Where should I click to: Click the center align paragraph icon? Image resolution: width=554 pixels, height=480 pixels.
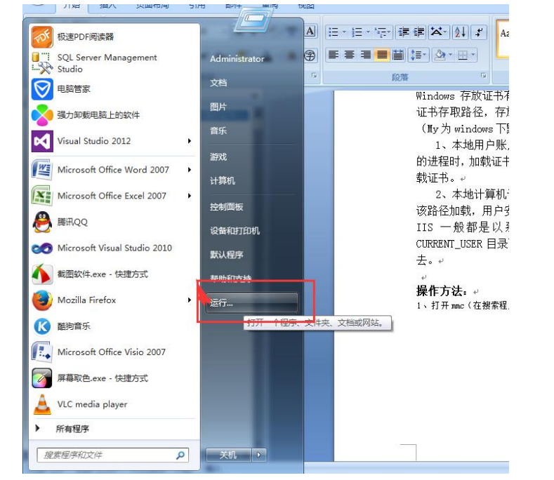coord(349,55)
